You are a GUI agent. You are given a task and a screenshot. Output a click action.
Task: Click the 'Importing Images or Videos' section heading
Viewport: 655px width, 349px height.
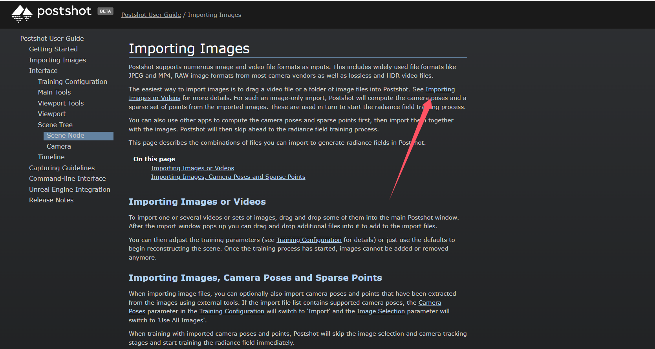pyautogui.click(x=197, y=202)
